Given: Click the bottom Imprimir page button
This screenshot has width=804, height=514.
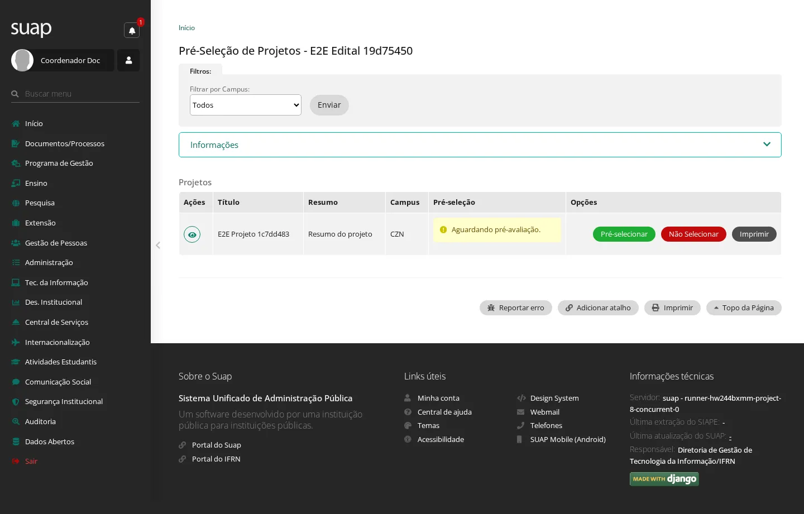Looking at the screenshot, I should 672,308.
